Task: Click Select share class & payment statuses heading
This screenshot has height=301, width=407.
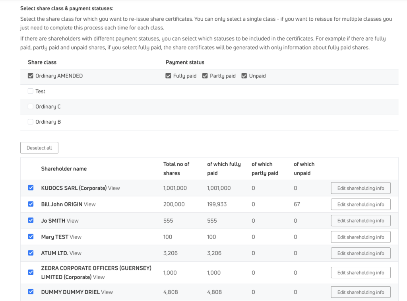Action: pos(67,8)
